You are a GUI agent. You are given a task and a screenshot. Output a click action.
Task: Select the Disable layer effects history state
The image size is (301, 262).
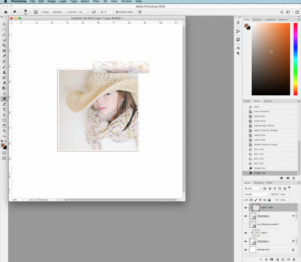270,126
